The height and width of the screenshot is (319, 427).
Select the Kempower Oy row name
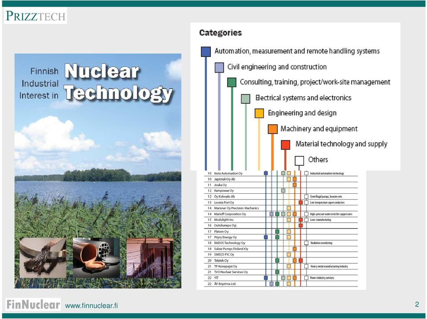(x=224, y=191)
